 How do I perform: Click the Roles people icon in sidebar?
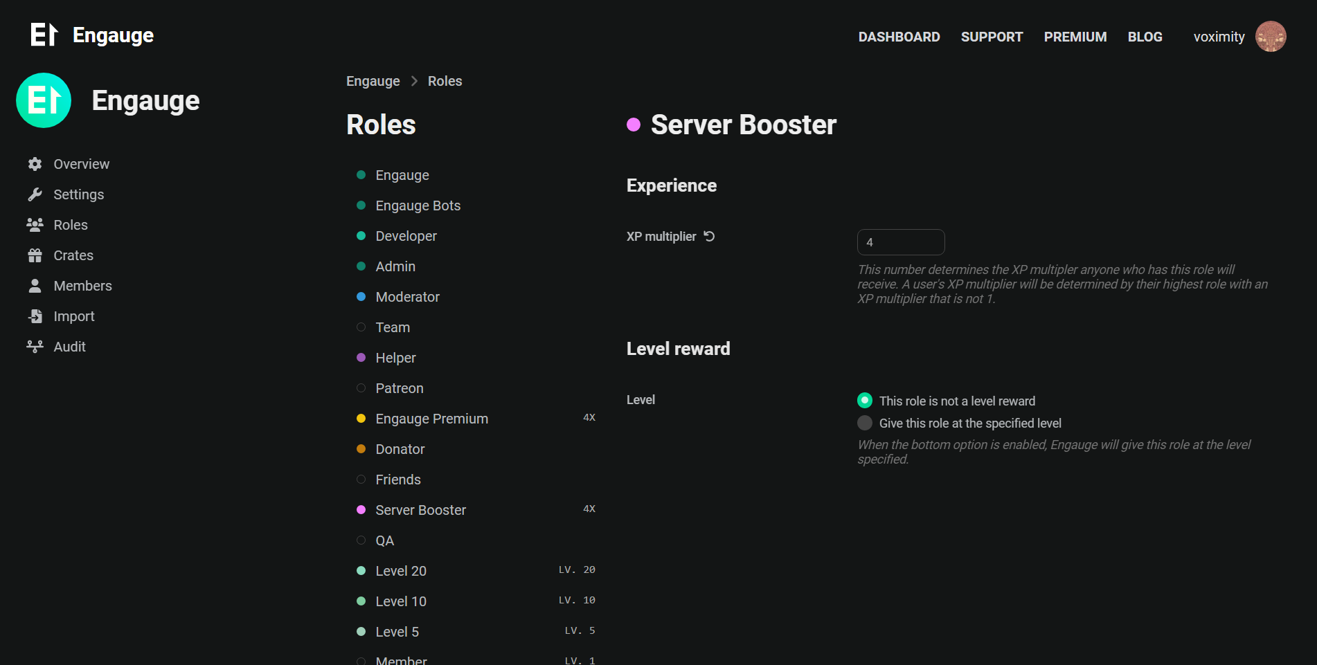pos(35,225)
